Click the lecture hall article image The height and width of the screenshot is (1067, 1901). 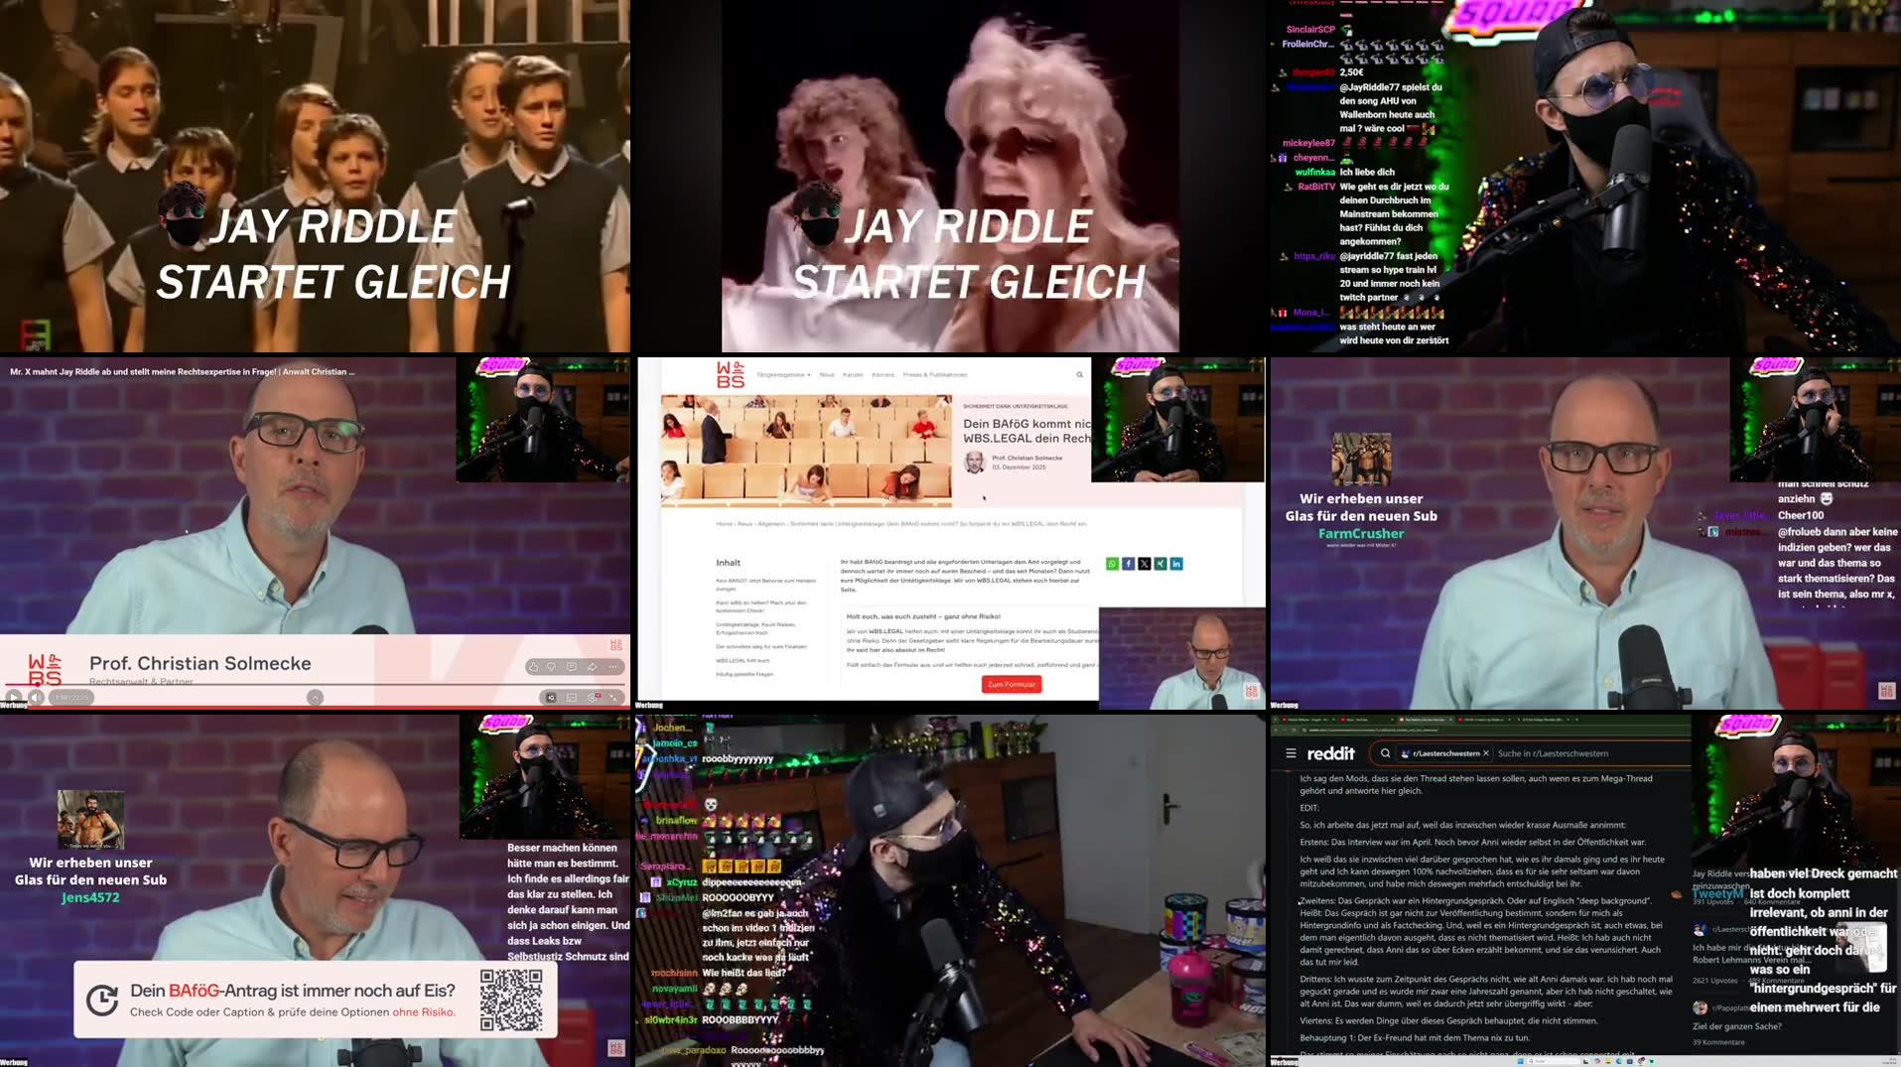click(806, 451)
